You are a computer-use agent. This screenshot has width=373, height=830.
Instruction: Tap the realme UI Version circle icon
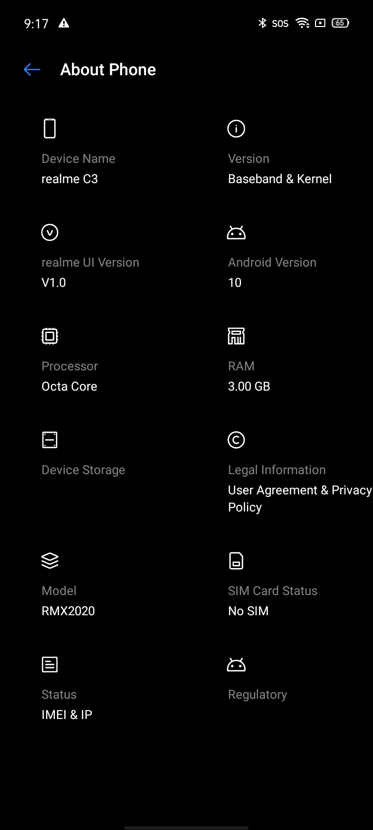(50, 232)
